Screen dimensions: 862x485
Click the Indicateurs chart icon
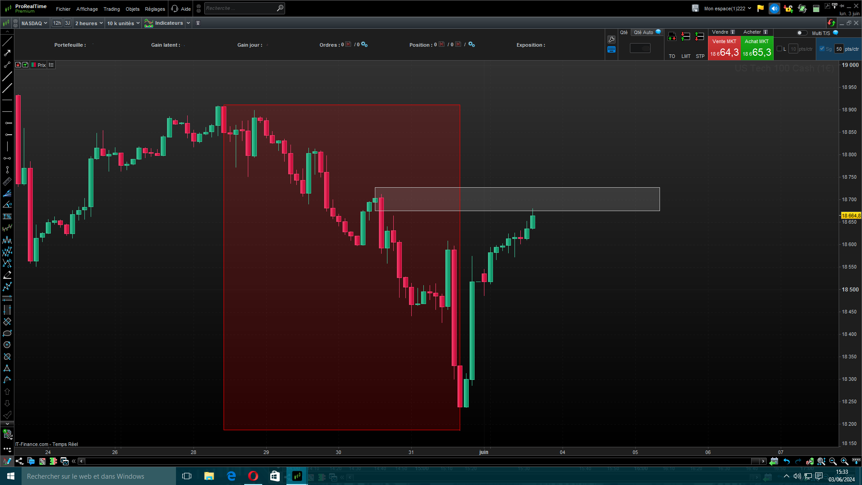coord(149,23)
